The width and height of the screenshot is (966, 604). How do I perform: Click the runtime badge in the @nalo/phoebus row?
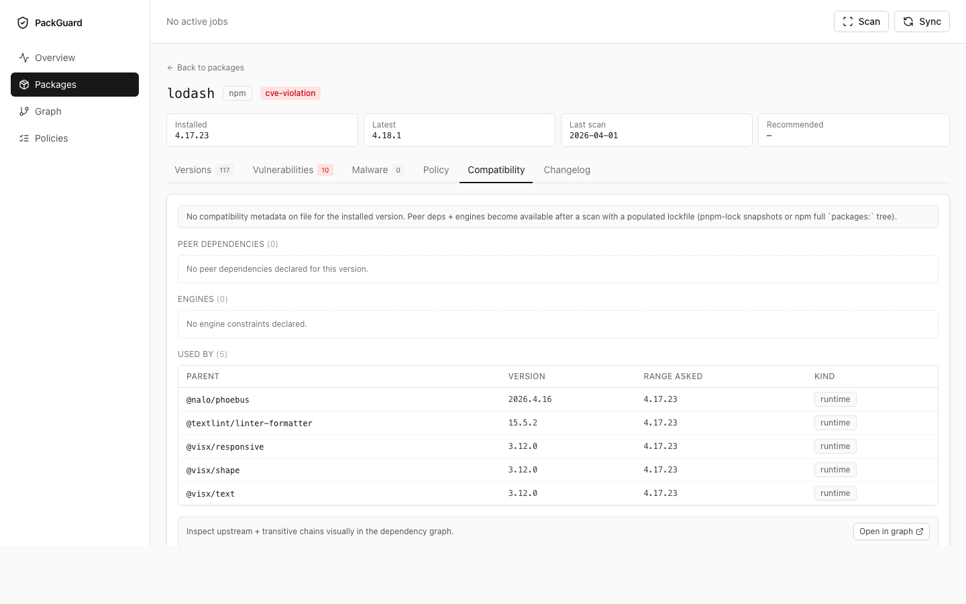click(835, 399)
